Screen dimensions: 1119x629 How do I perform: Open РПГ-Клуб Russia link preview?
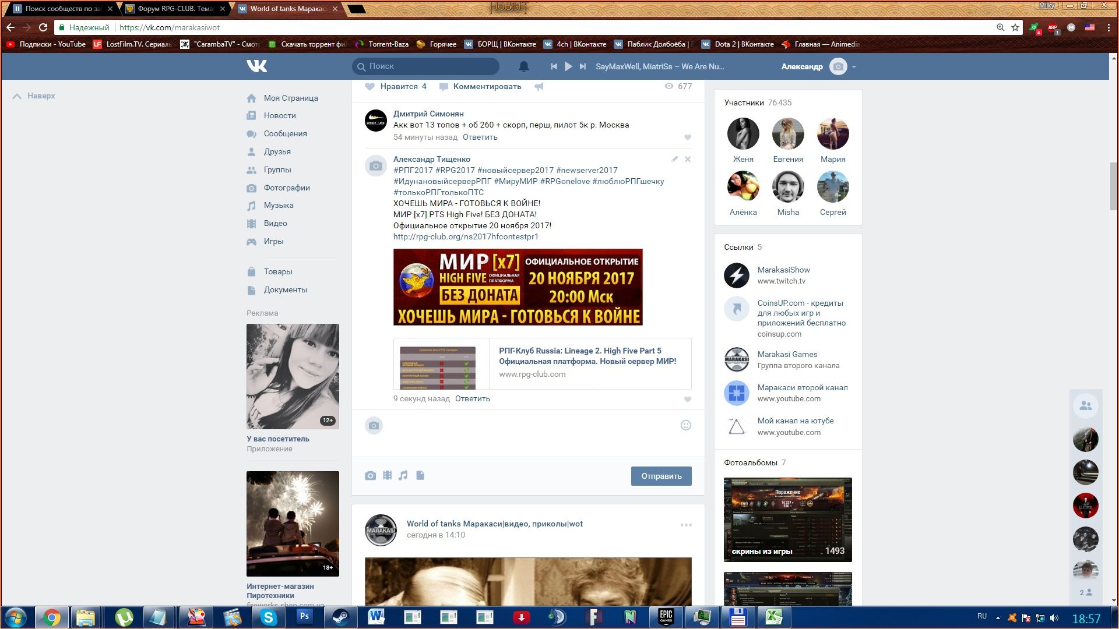click(542, 363)
